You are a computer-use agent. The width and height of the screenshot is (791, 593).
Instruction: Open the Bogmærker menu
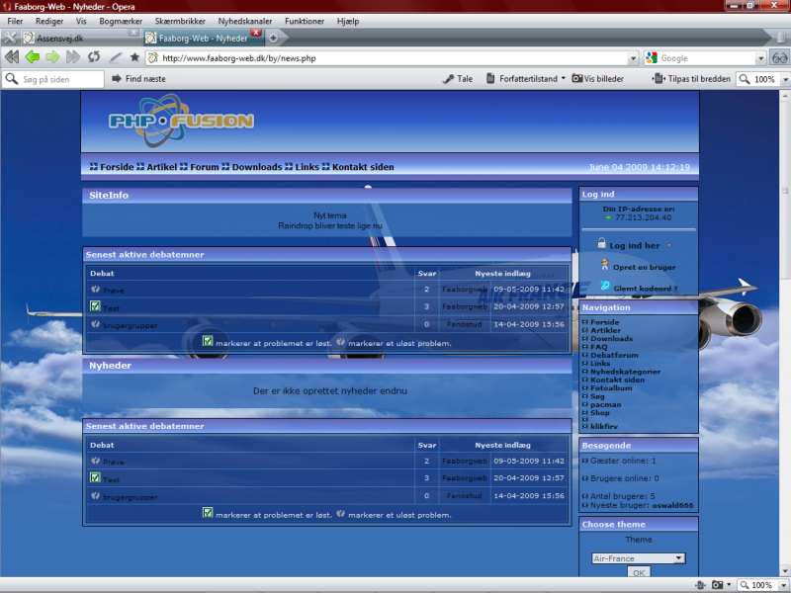tap(121, 21)
